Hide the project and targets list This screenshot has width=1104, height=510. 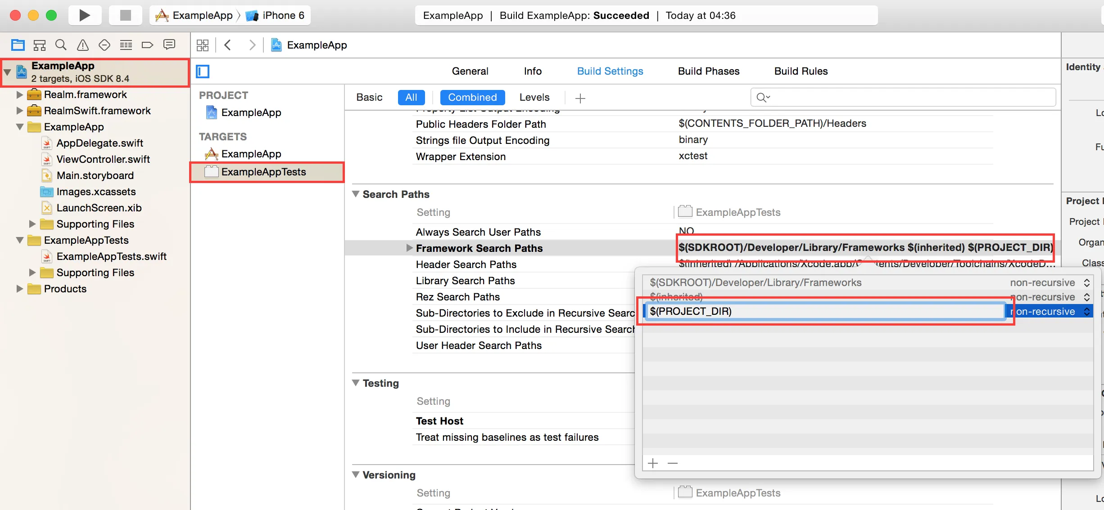[203, 72]
